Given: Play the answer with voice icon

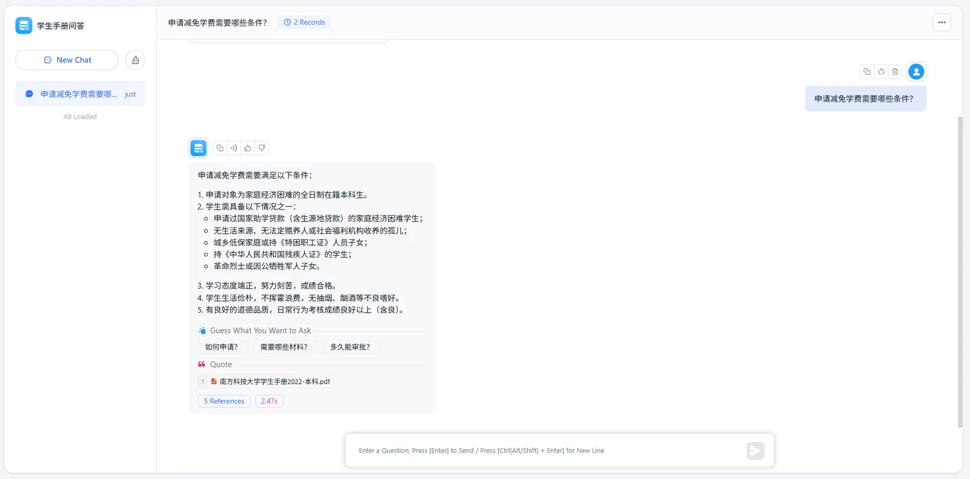Looking at the screenshot, I should (x=234, y=148).
